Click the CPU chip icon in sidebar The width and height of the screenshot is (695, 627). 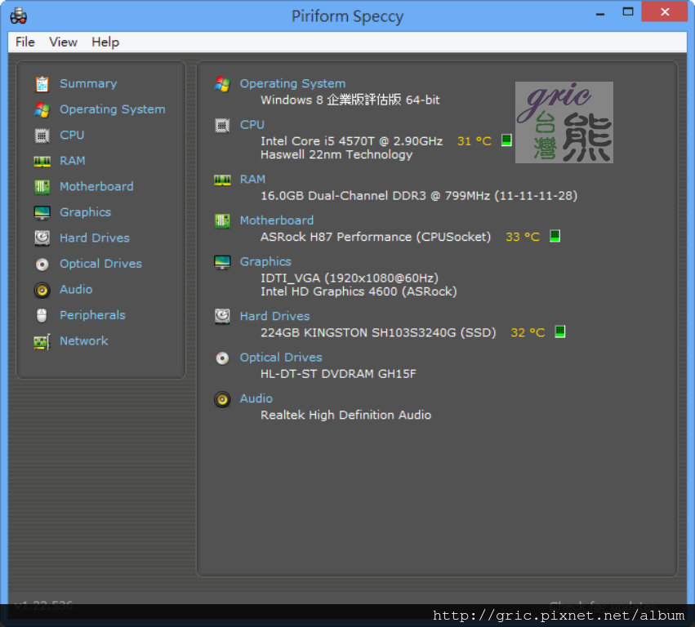pos(42,136)
